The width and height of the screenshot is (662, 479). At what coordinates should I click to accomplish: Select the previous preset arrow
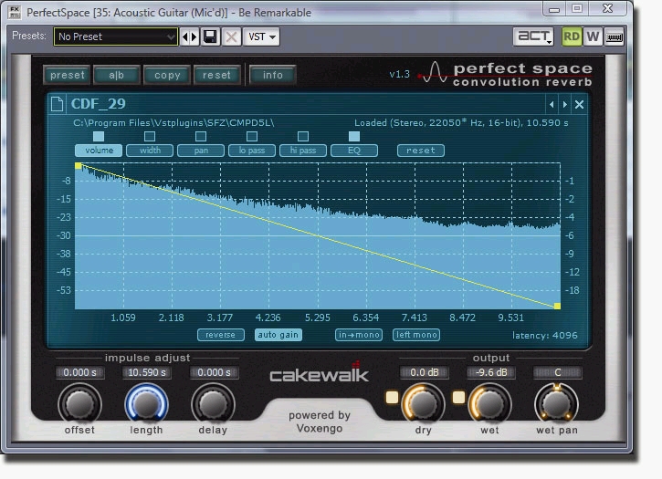coord(185,37)
